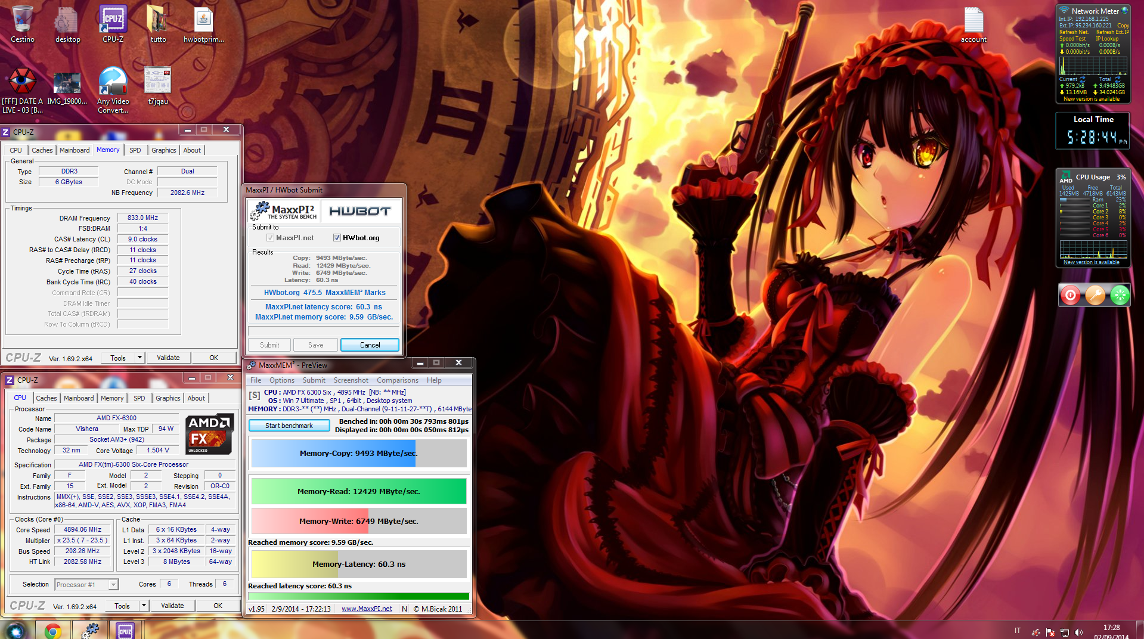Click Refresh Net. in Network Meter
The height and width of the screenshot is (639, 1144).
(x=1074, y=32)
